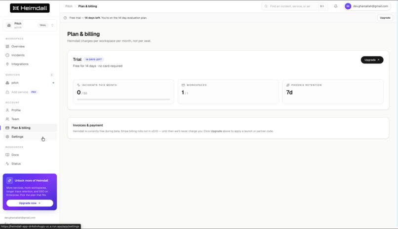Click the Workspaces 1/1 value

(185, 93)
